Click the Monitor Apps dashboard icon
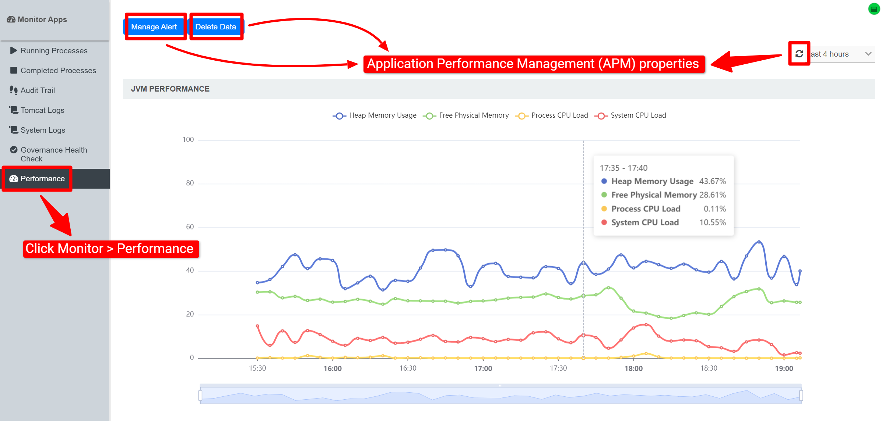882x421 pixels. 11,19
